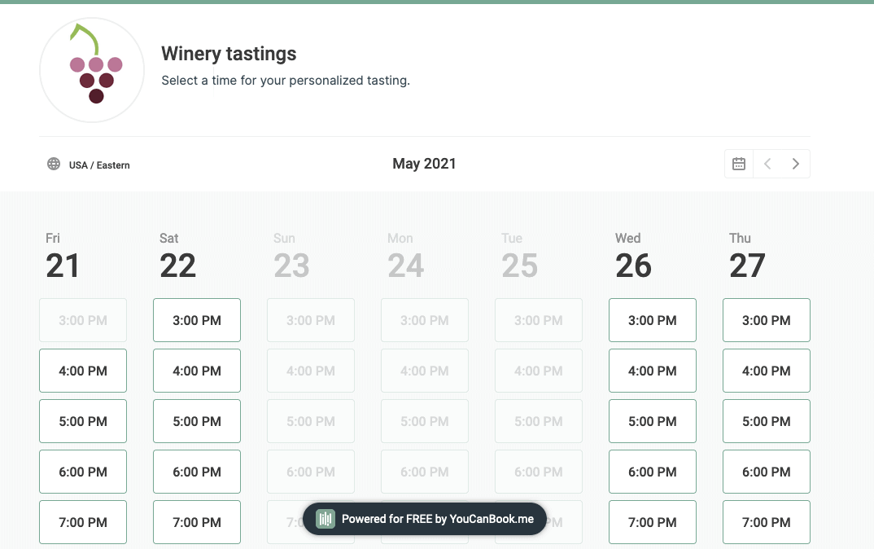874x549 pixels.
Task: Click the Sat 22 day header
Action: [177, 256]
